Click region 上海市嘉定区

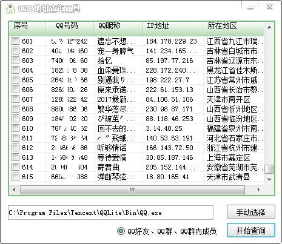(x=228, y=157)
